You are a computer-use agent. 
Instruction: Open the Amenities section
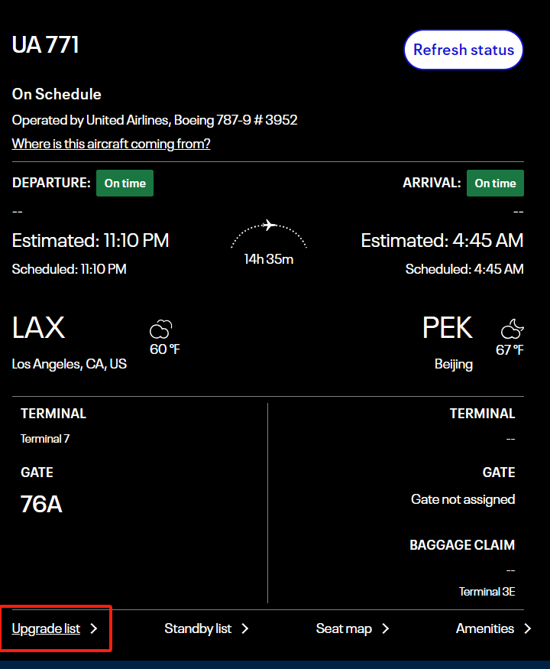[485, 628]
